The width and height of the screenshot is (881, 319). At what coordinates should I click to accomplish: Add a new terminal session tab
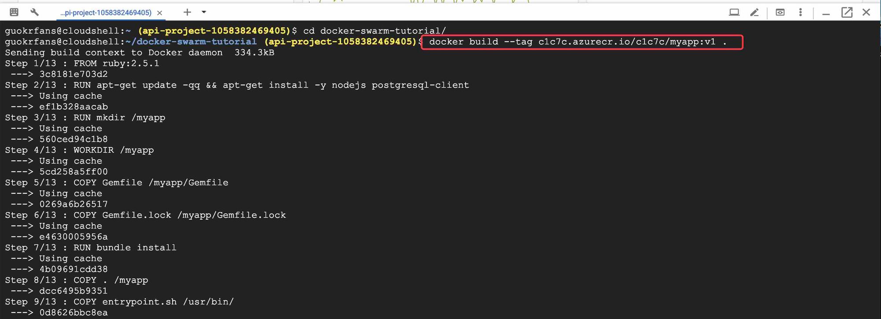(187, 12)
